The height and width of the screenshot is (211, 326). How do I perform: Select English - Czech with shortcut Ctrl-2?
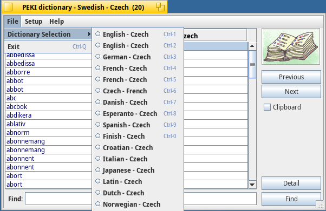coord(138,45)
